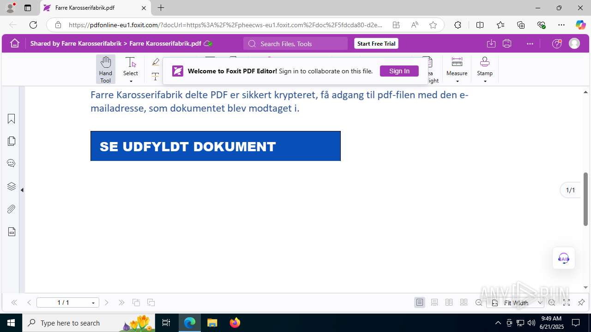Image resolution: width=591 pixels, height=332 pixels.
Task: Click Sign In on welcome banner
Action: click(399, 71)
